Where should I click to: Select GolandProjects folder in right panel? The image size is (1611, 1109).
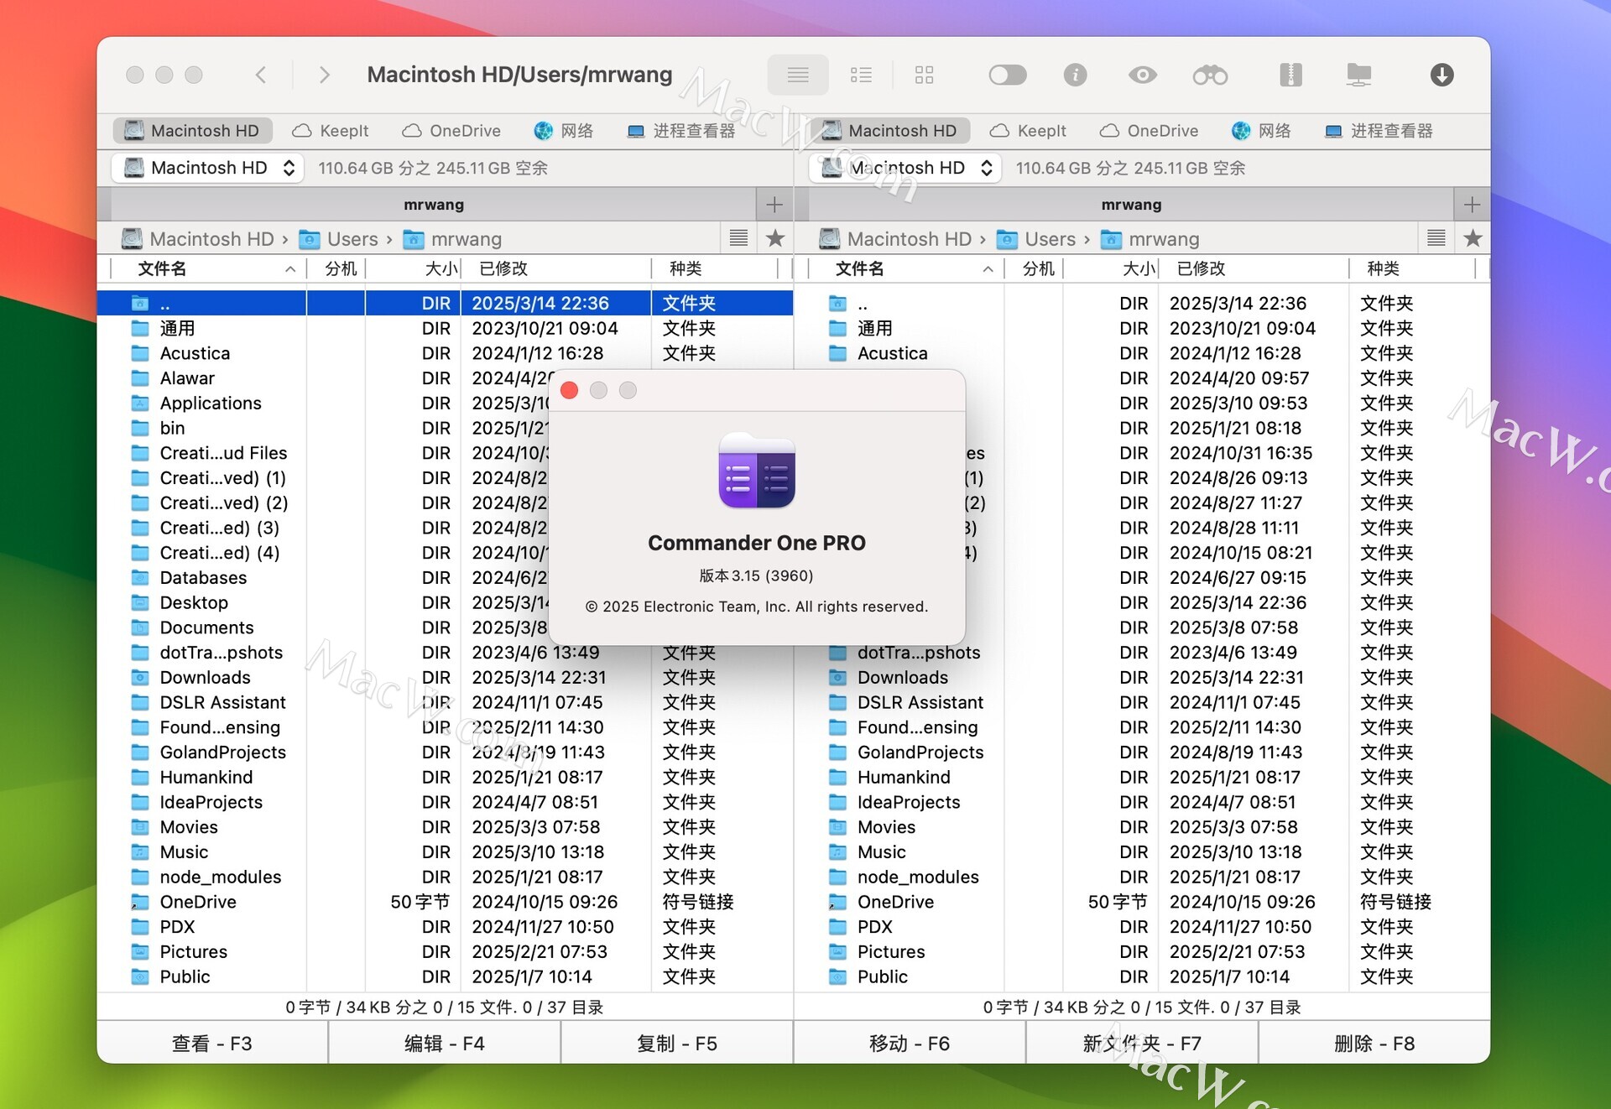tap(1142, 752)
